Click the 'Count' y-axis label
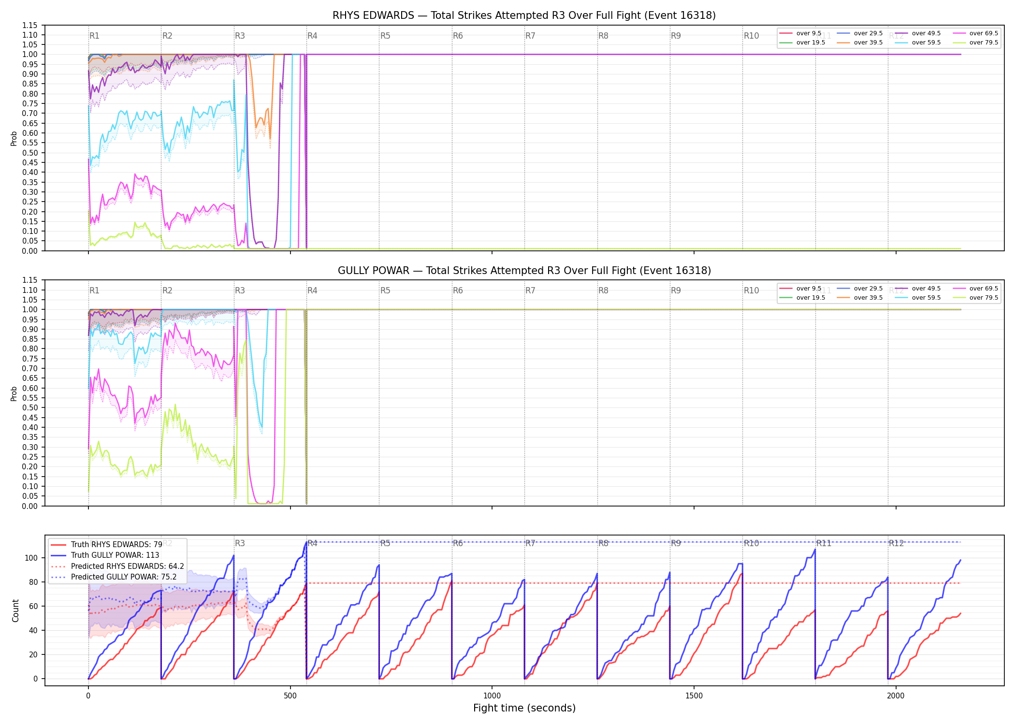Image resolution: width=1015 pixels, height=725 pixels. (x=15, y=610)
